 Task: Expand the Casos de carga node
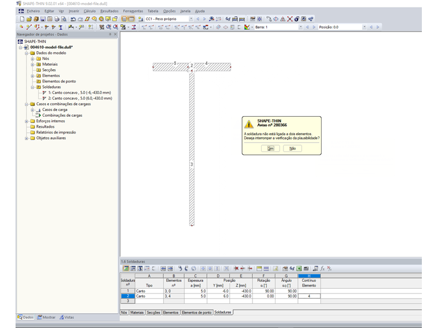(32, 110)
